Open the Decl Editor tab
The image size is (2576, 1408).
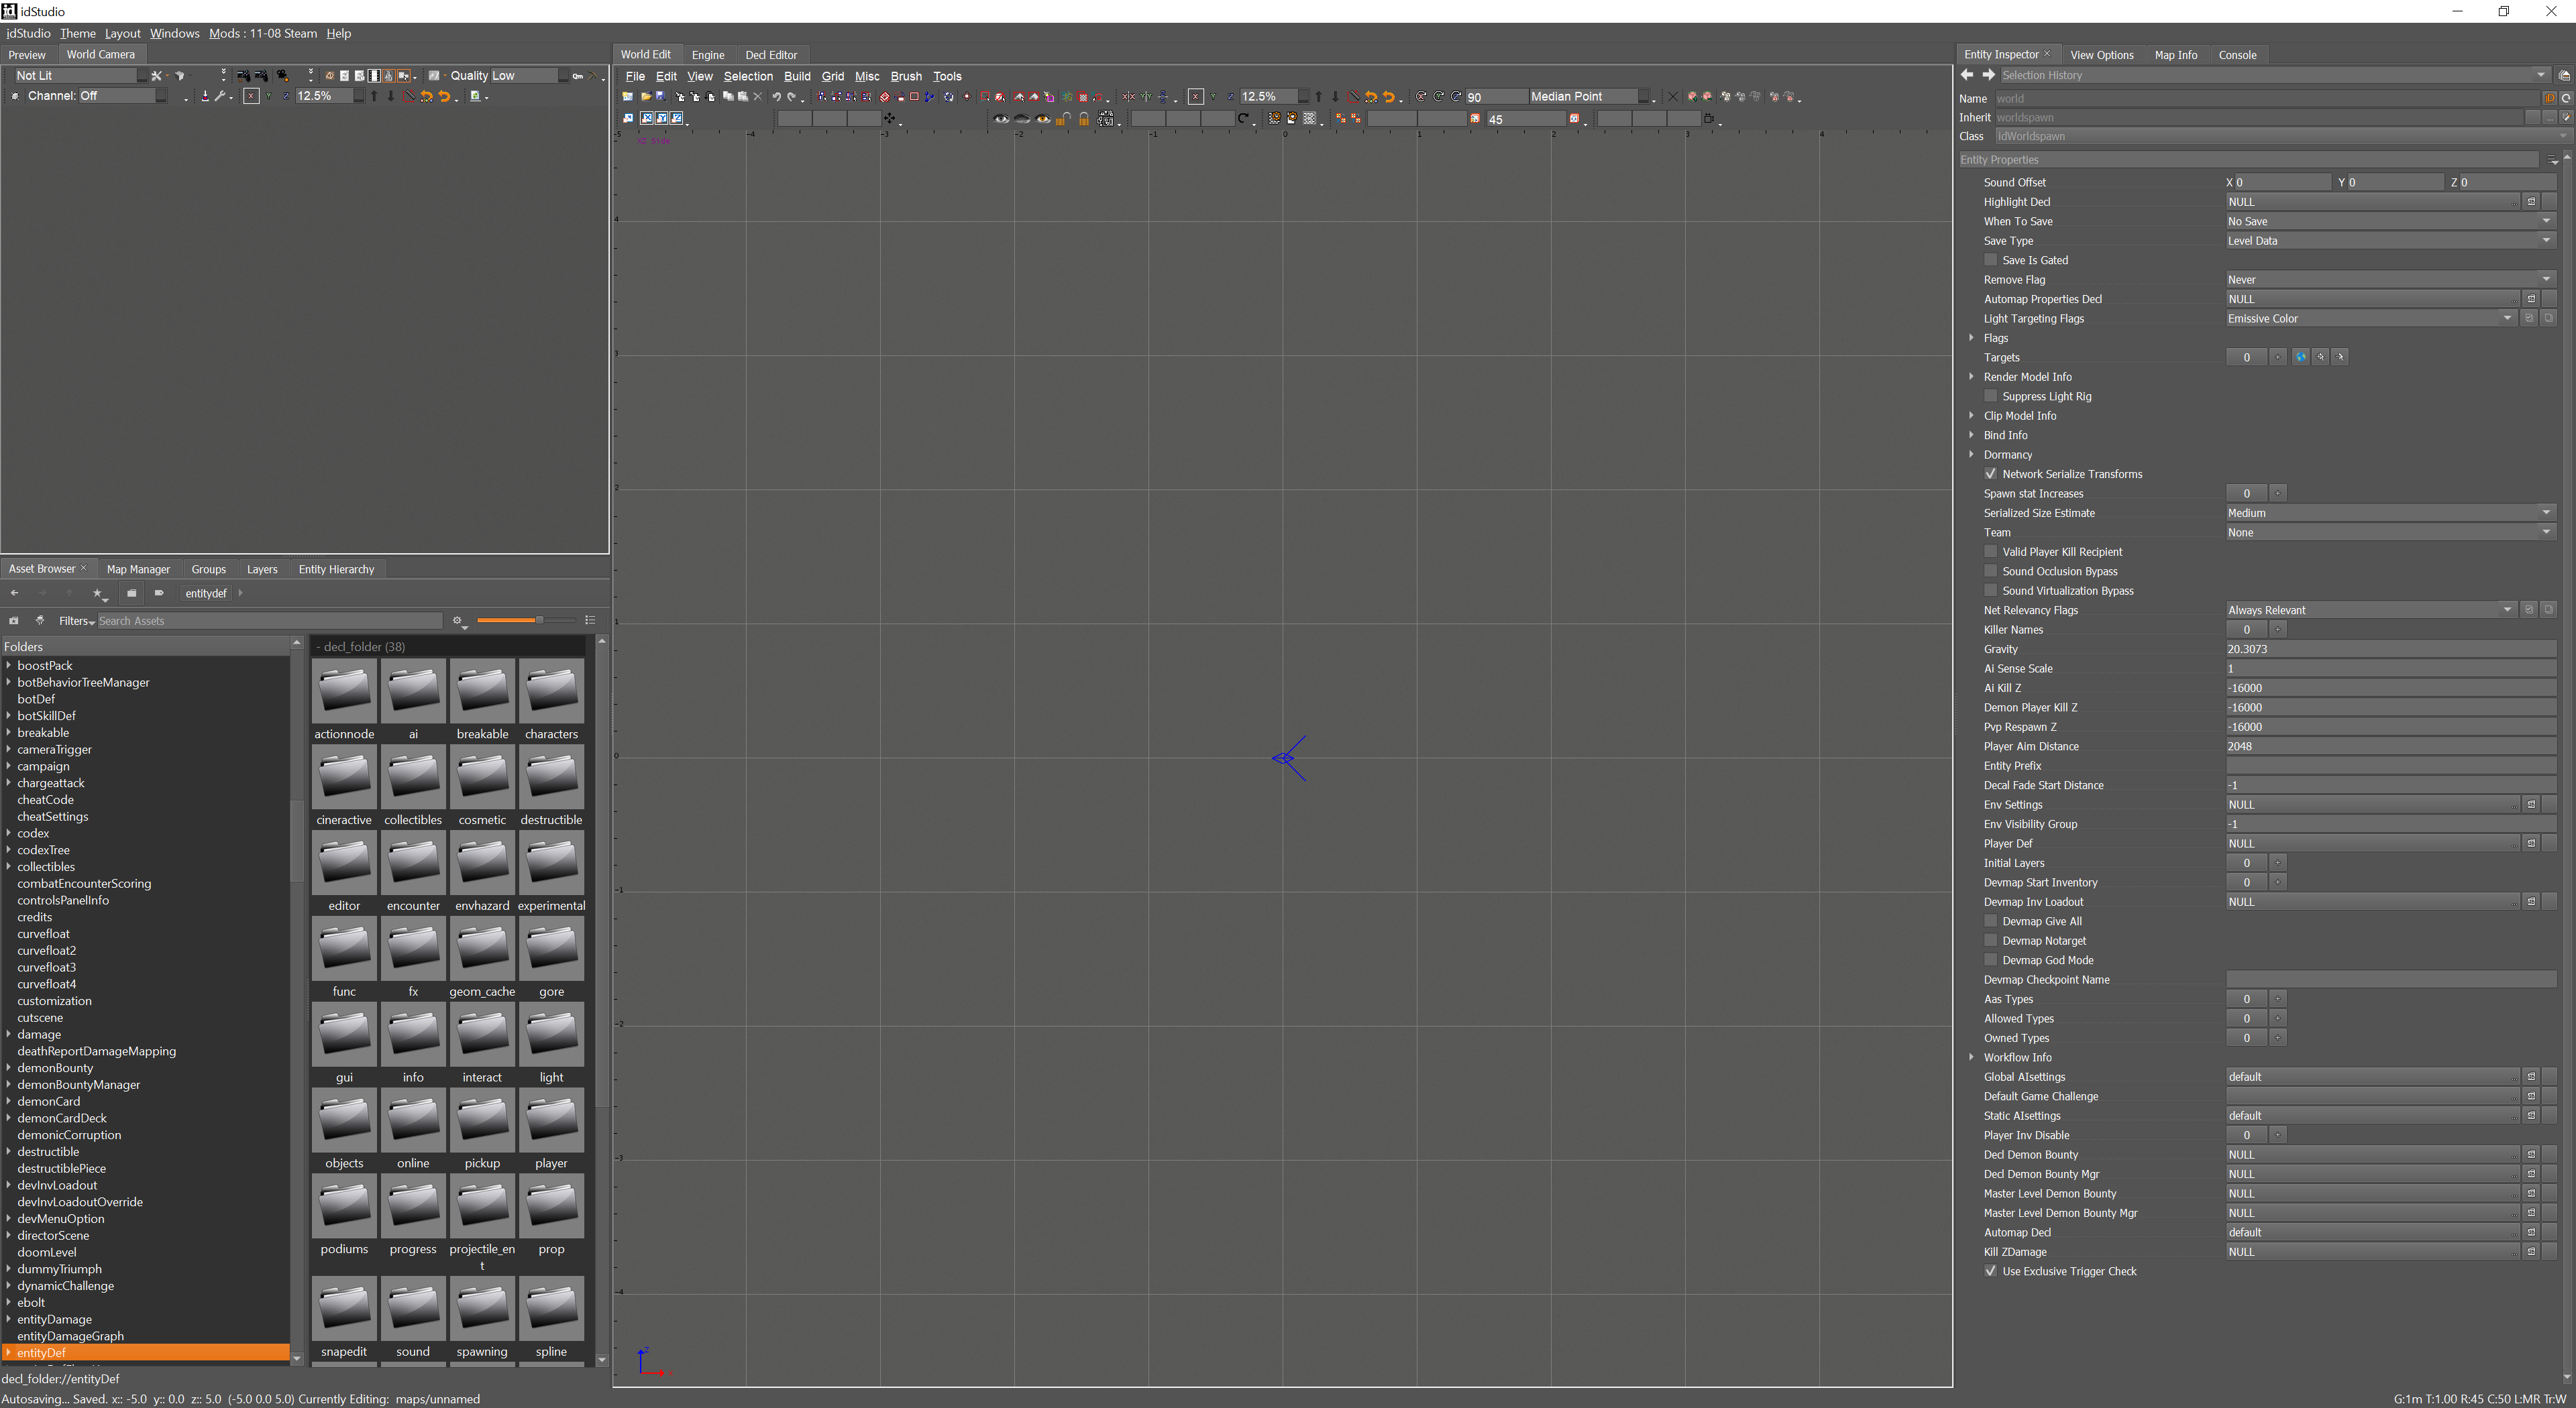[771, 55]
